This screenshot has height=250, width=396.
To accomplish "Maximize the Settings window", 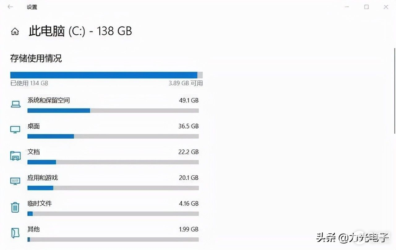I will point(366,7).
